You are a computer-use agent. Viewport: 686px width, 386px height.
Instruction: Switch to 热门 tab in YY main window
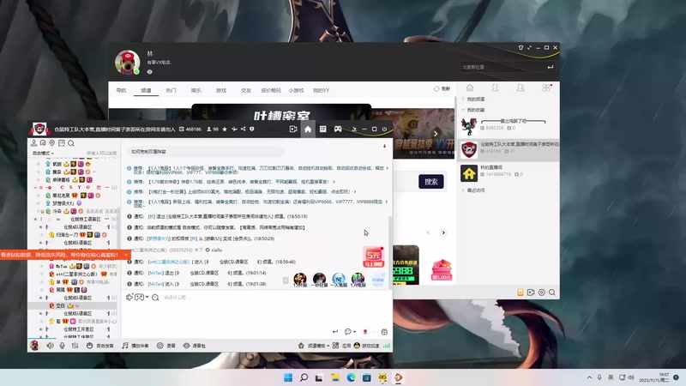point(171,91)
